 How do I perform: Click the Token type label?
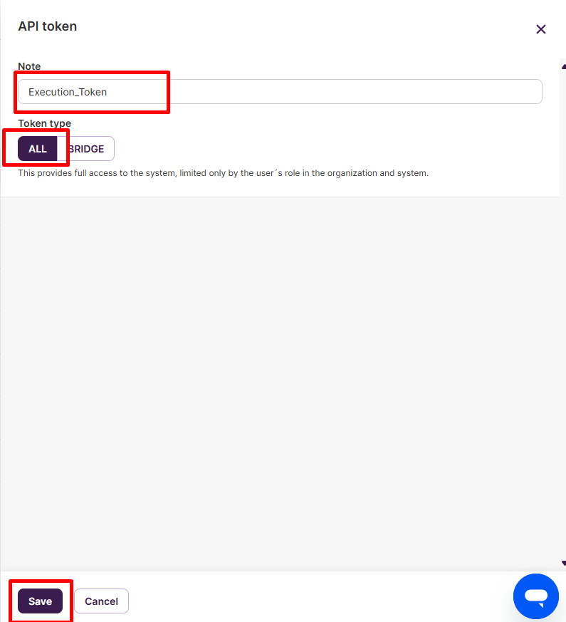click(44, 123)
